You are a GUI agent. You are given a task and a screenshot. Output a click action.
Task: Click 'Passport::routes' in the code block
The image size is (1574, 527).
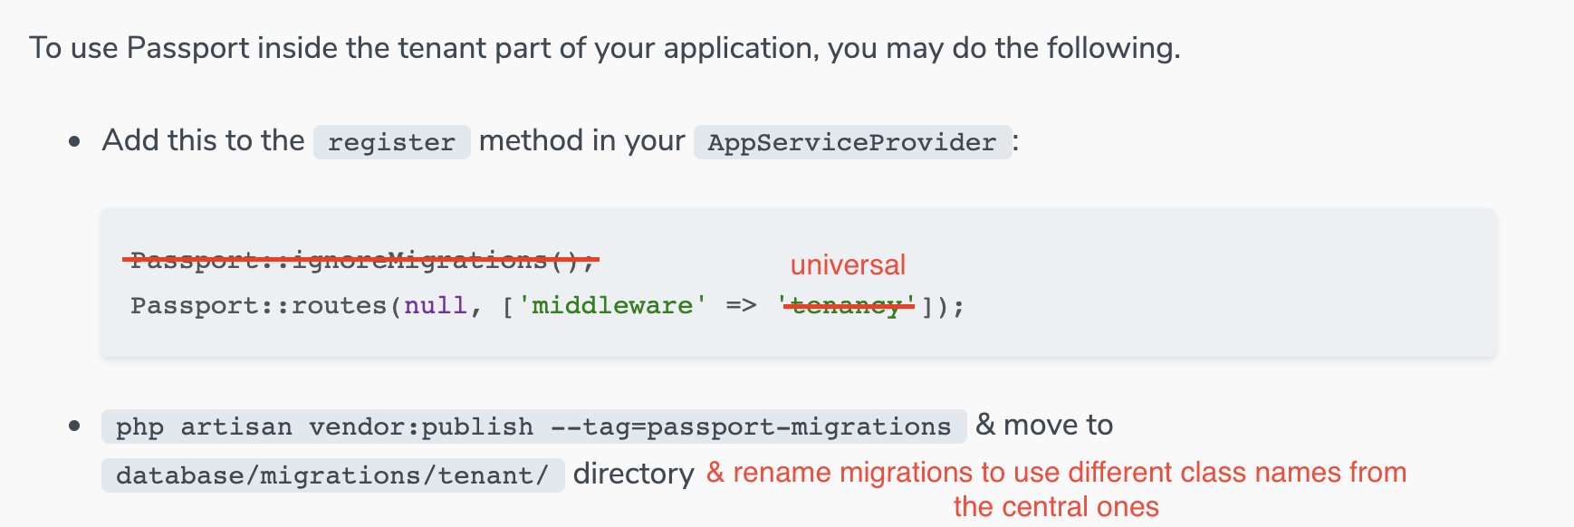click(258, 306)
